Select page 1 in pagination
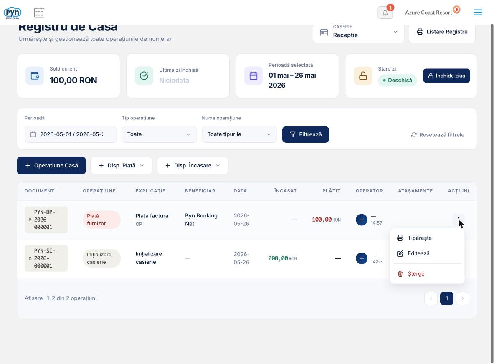 pos(446,298)
